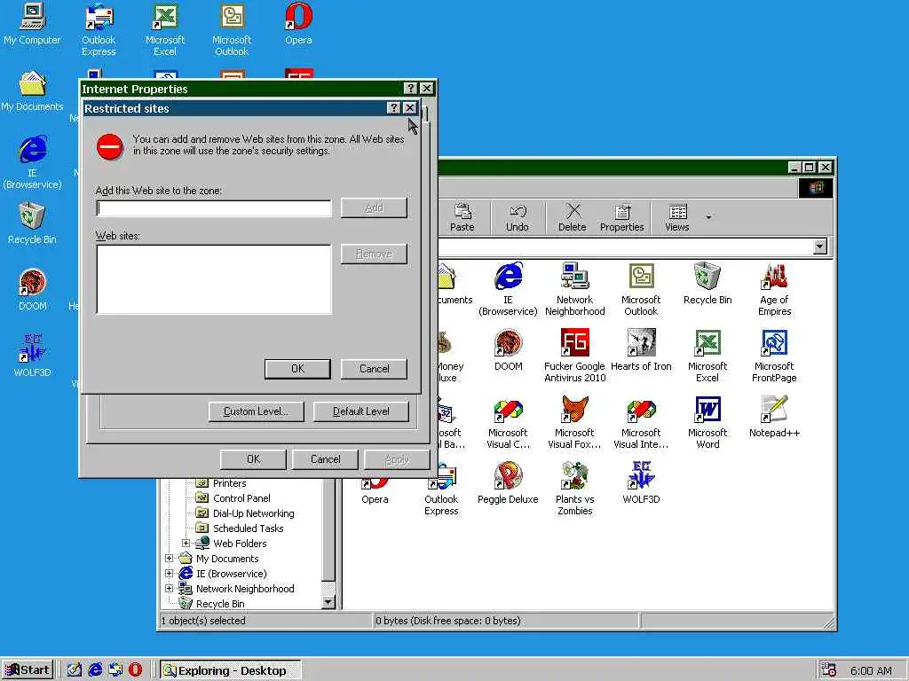Select Microsoft Excel in Explorer pane
This screenshot has width=909, height=681.
(707, 356)
